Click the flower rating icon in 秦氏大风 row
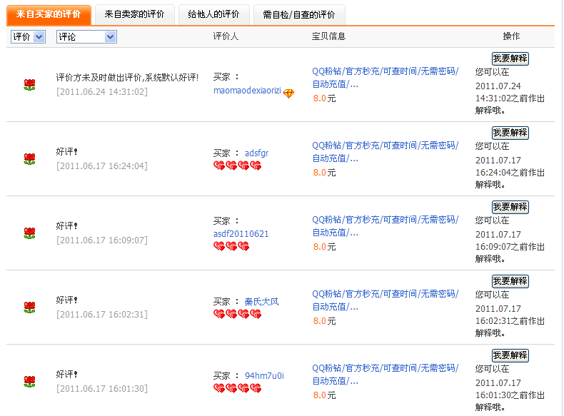 click(x=29, y=308)
